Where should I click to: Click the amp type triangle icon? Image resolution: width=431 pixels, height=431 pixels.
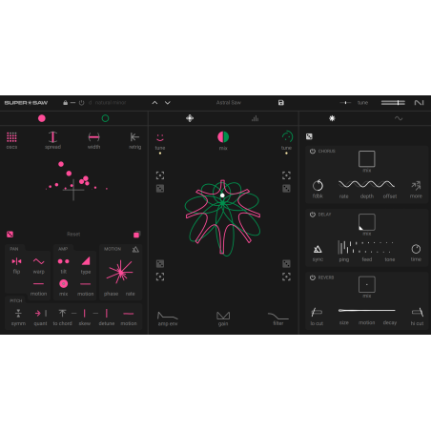tap(86, 261)
